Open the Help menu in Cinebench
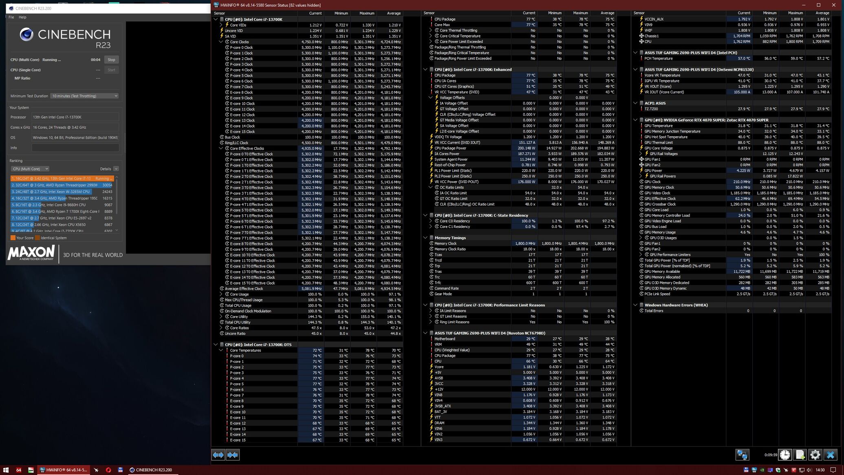Viewport: 844px width, 475px height. click(22, 17)
